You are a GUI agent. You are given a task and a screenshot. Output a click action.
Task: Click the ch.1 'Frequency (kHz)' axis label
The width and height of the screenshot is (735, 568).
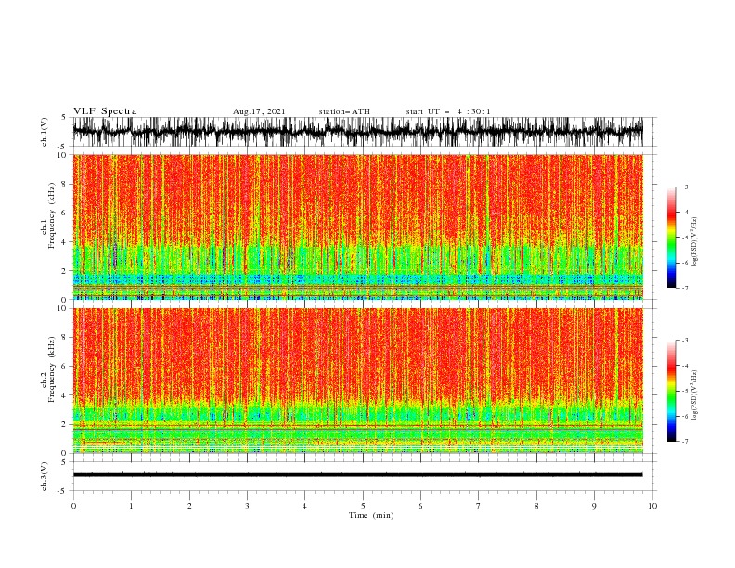coord(51,215)
